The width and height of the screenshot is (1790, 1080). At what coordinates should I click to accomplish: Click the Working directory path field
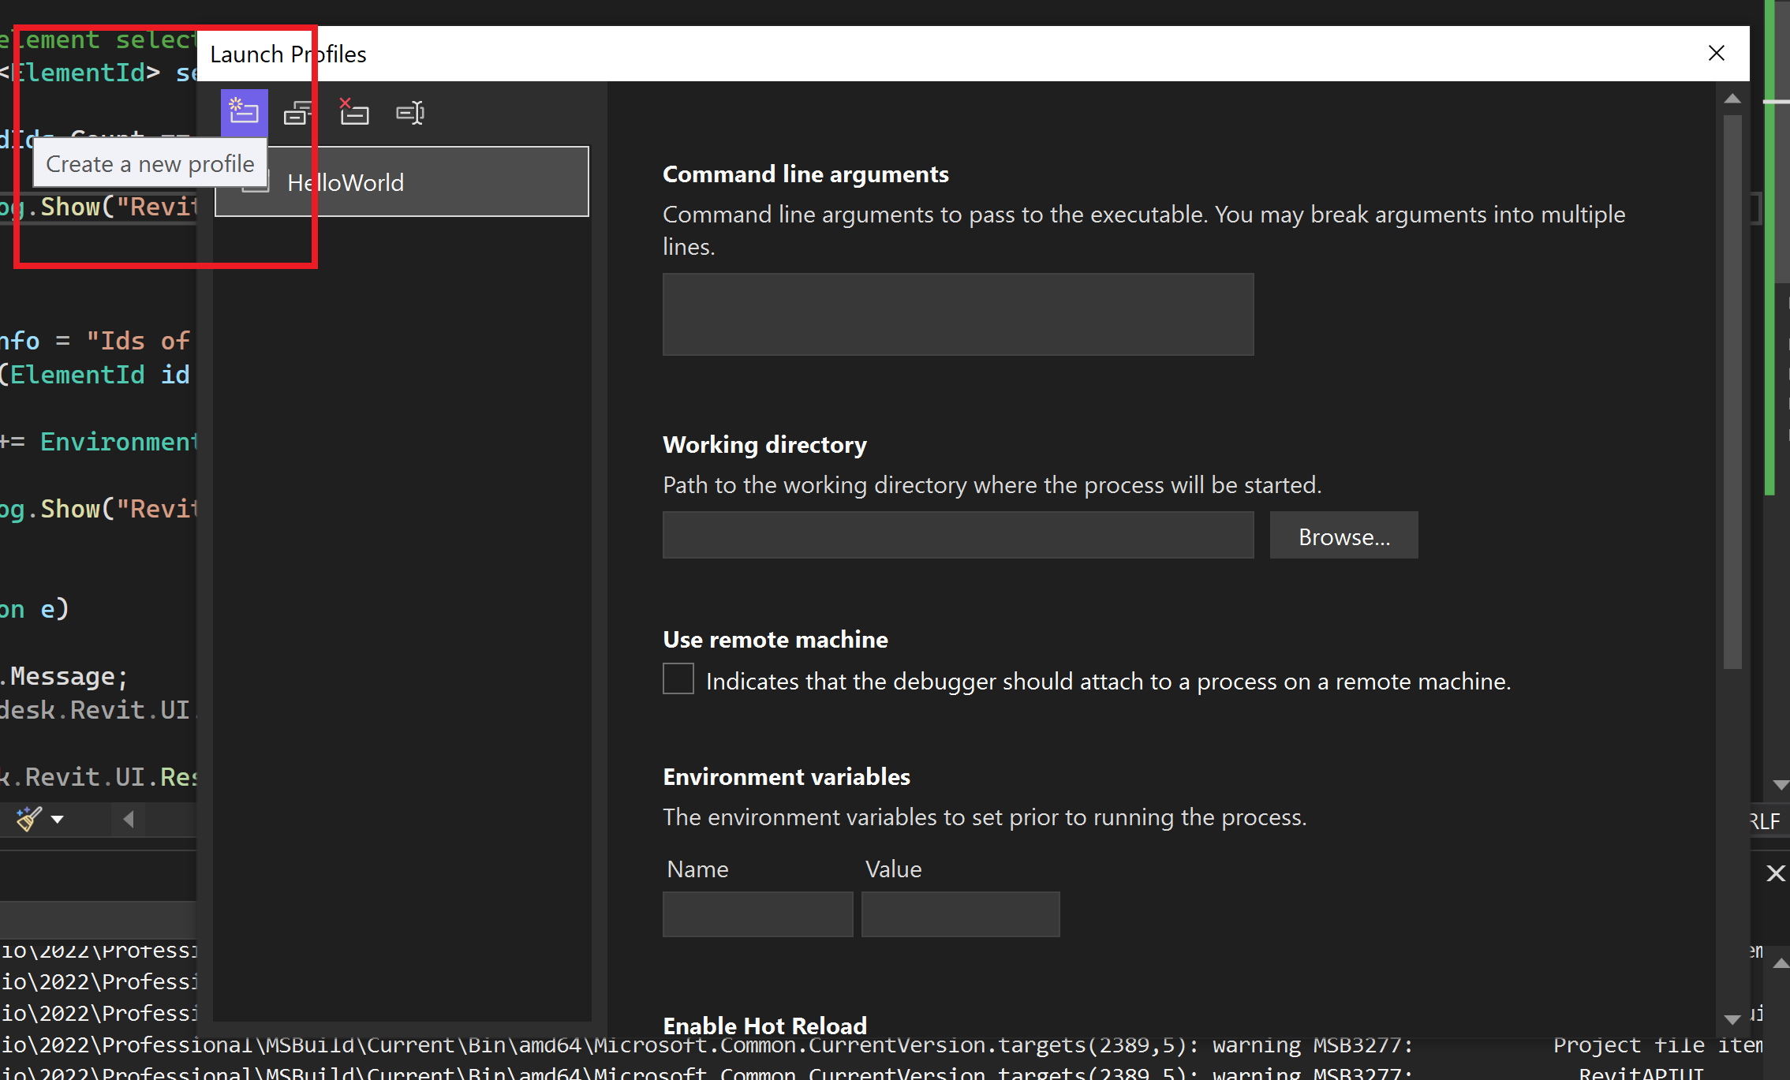(x=958, y=536)
